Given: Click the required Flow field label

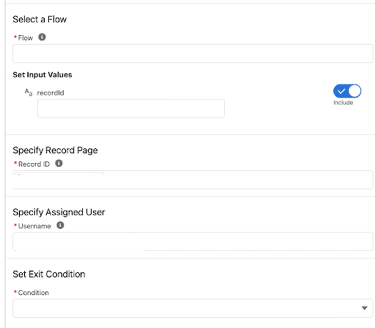Looking at the screenshot, I should tap(25, 38).
